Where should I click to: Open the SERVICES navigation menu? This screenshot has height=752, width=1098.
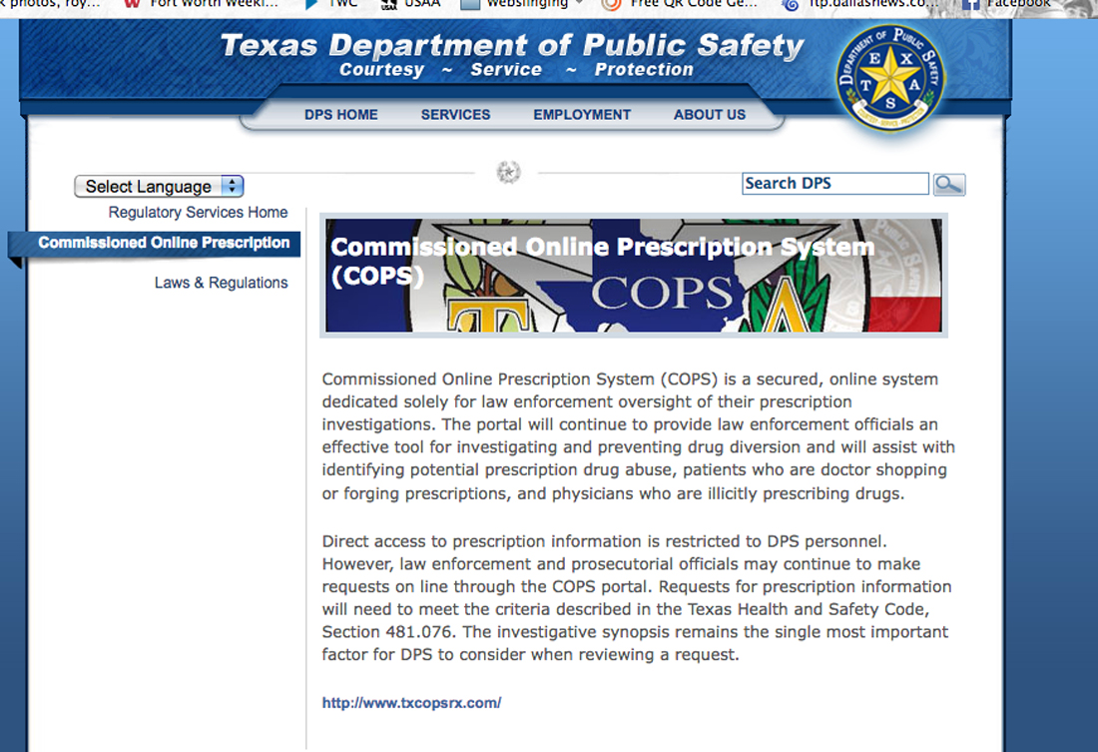click(x=455, y=115)
